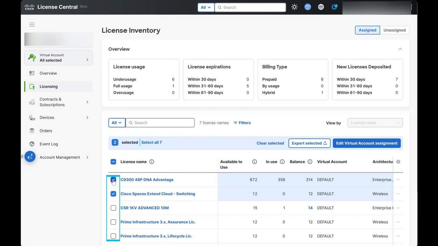Uncheck Cisco Spaces Extend Cloud - Switching checkbox
The height and width of the screenshot is (246, 438).
pos(113,194)
